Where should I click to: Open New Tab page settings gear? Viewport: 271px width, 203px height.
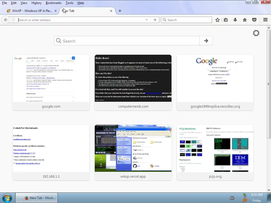pyautogui.click(x=256, y=33)
